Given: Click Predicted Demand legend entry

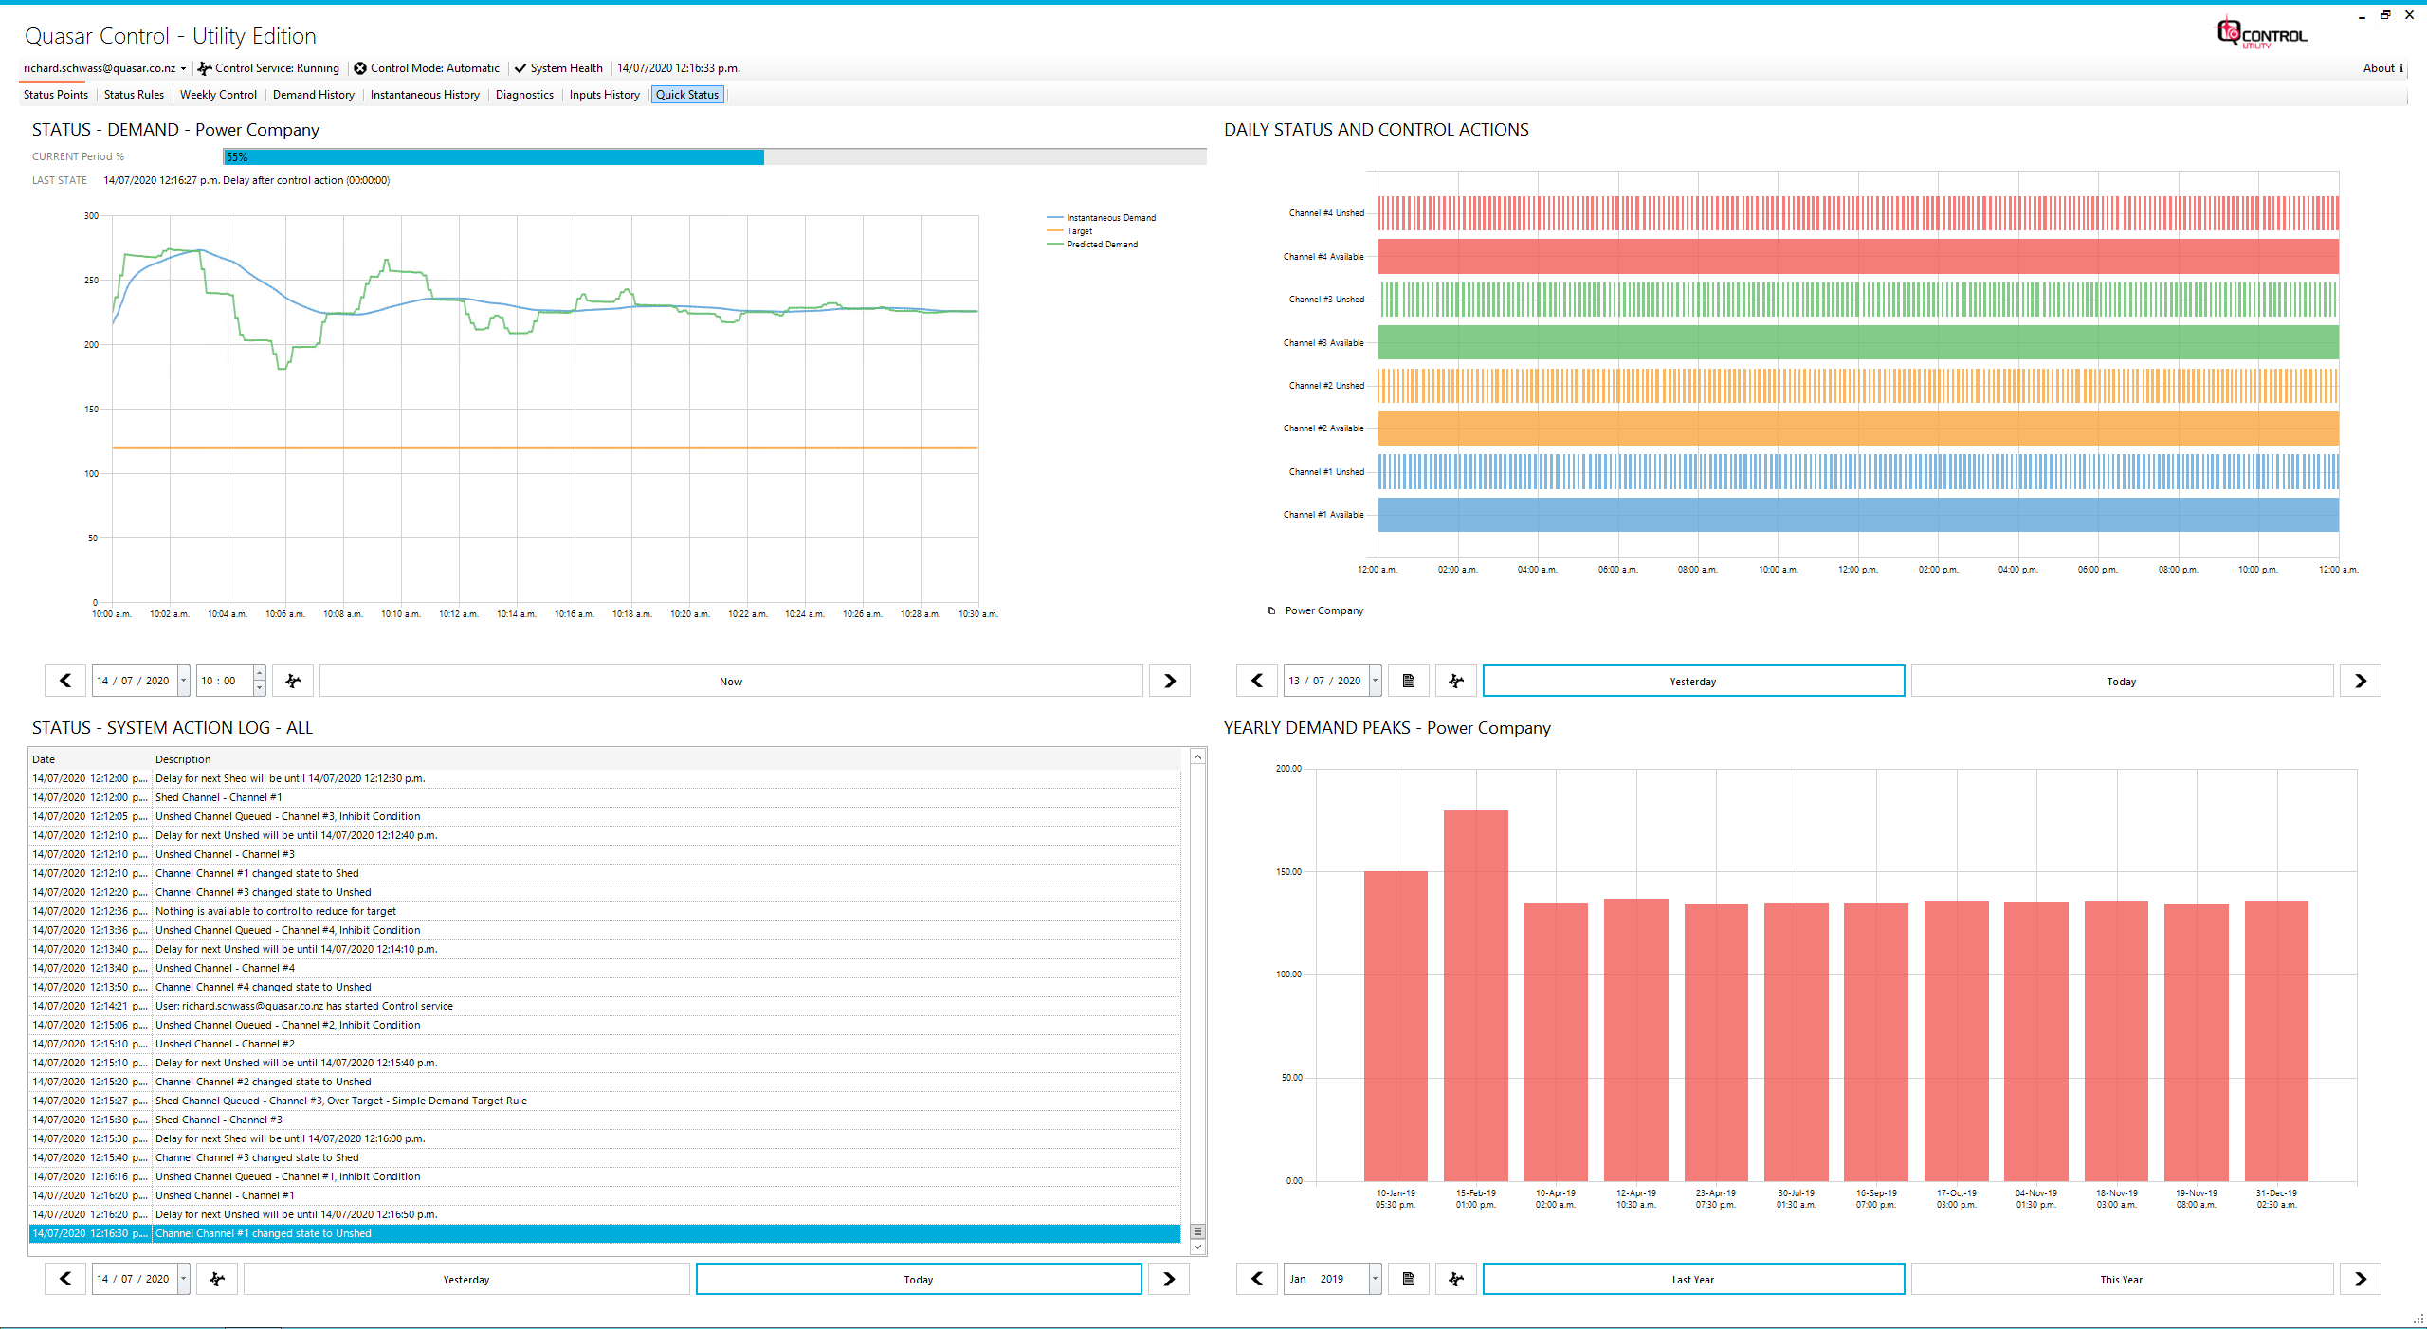Looking at the screenshot, I should (1093, 245).
